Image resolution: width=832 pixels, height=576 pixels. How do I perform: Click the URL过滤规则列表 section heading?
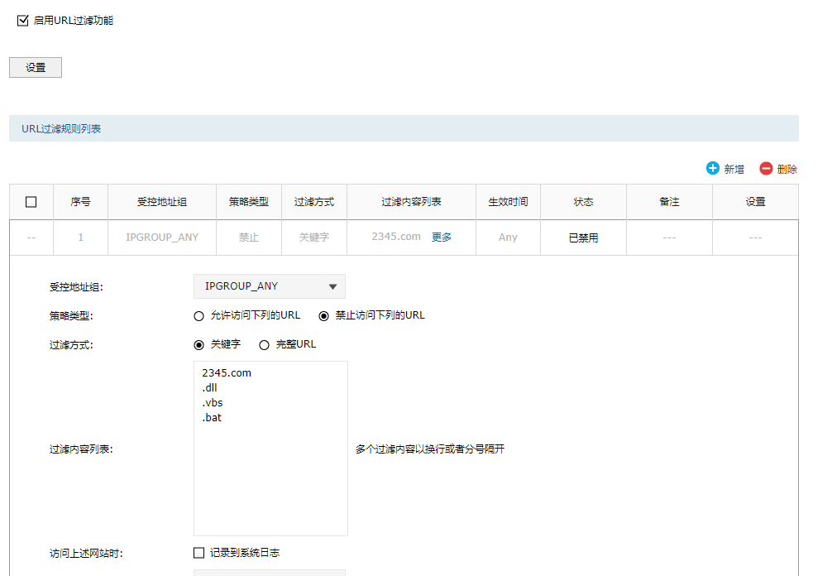(61, 128)
